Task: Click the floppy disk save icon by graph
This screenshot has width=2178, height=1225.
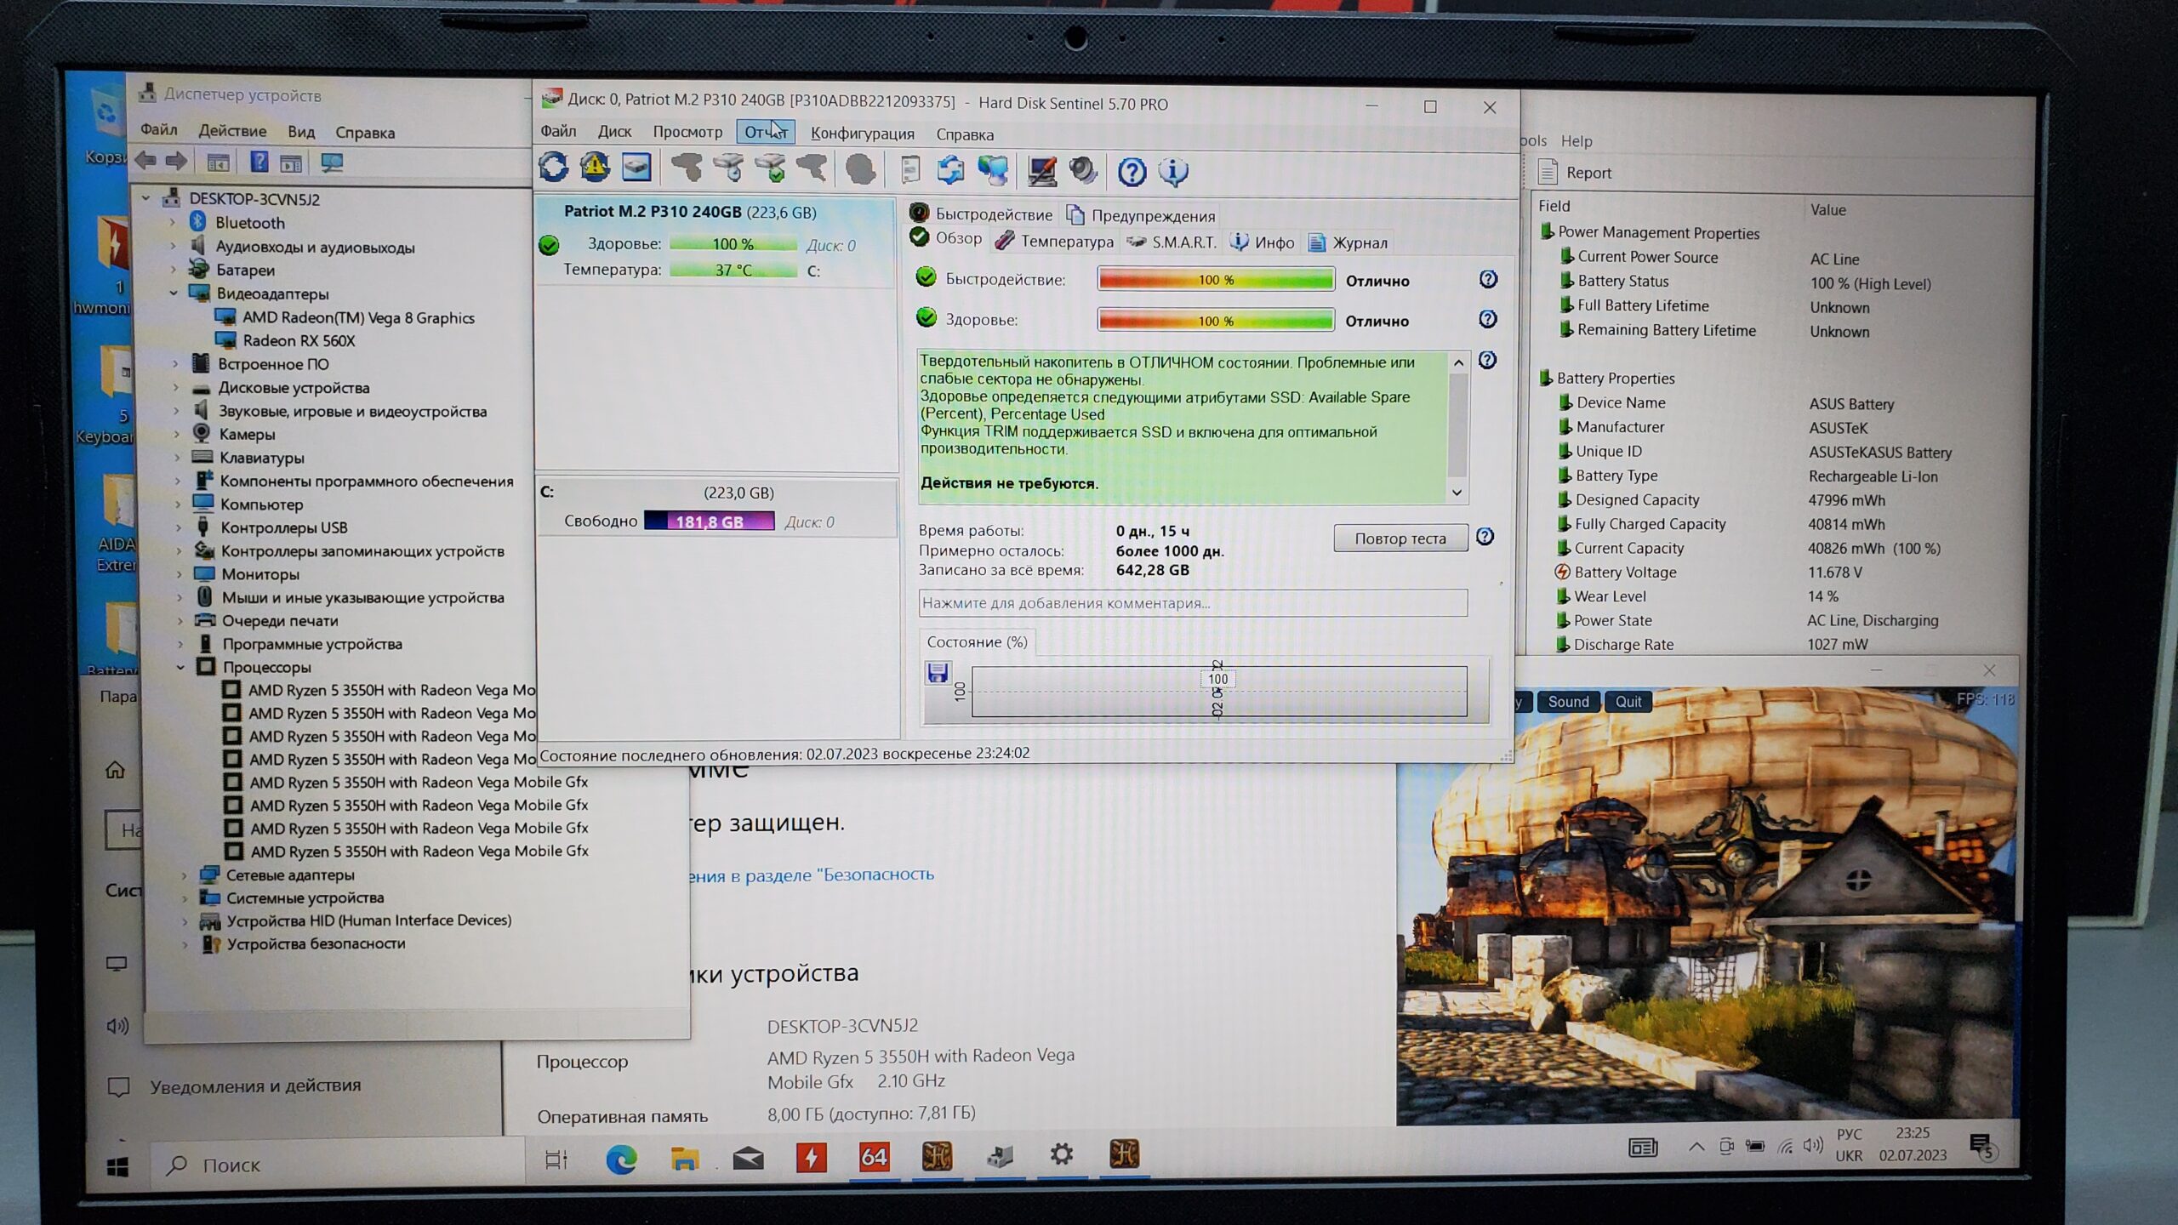Action: (938, 673)
